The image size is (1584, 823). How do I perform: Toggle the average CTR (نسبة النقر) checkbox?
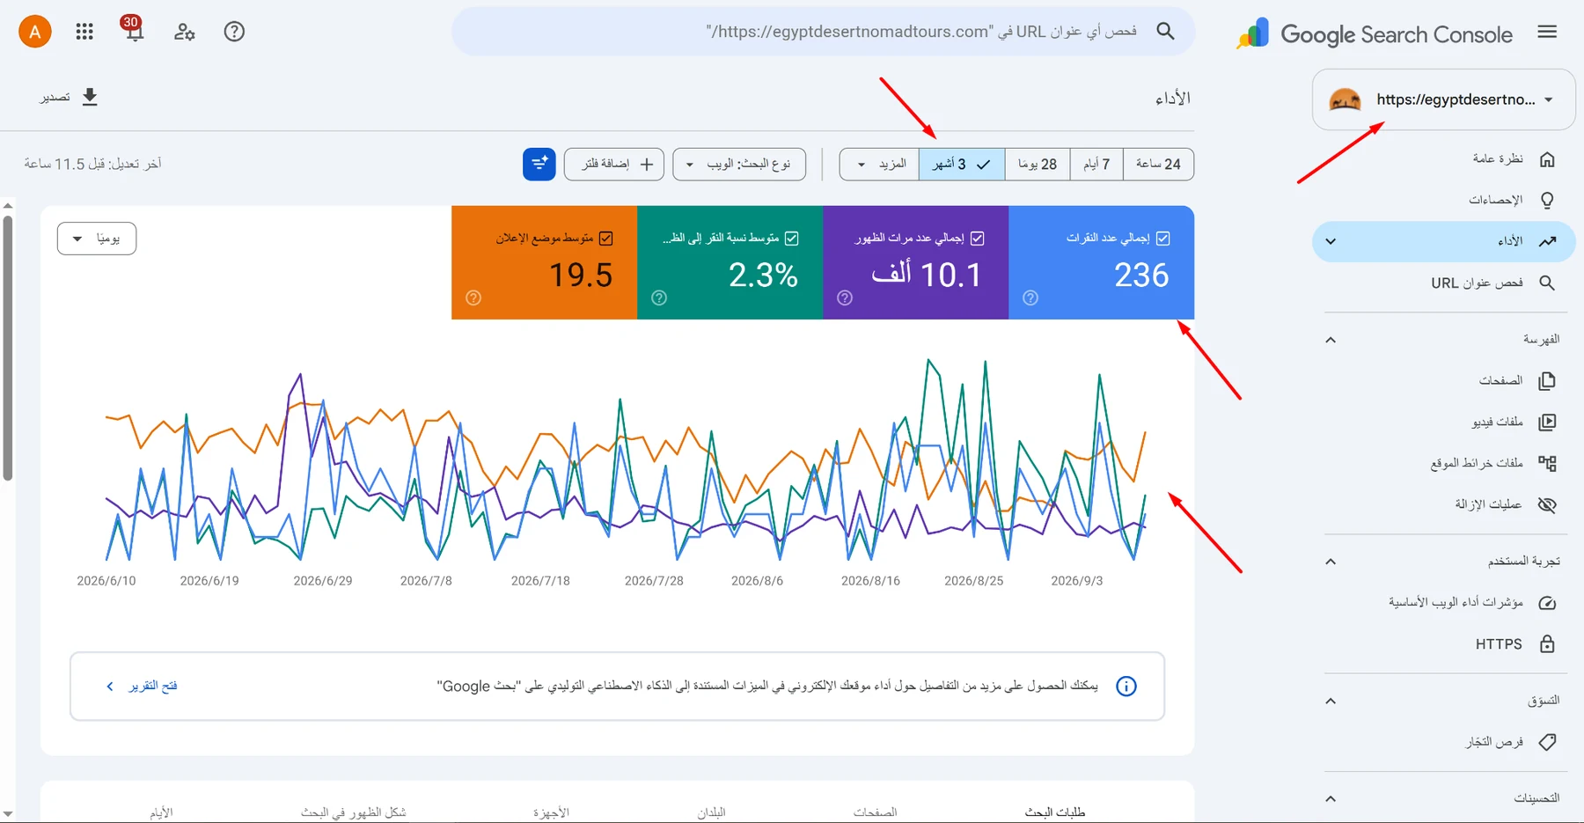791,239
